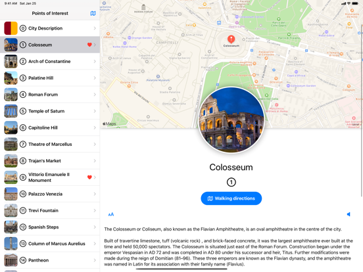Screen dimensions: 363x272
Task: Tap chevron on Pantheon row
Action: point(95,260)
